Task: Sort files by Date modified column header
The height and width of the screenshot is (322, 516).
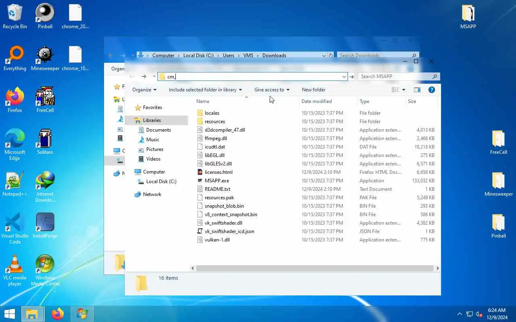Action: point(328,101)
